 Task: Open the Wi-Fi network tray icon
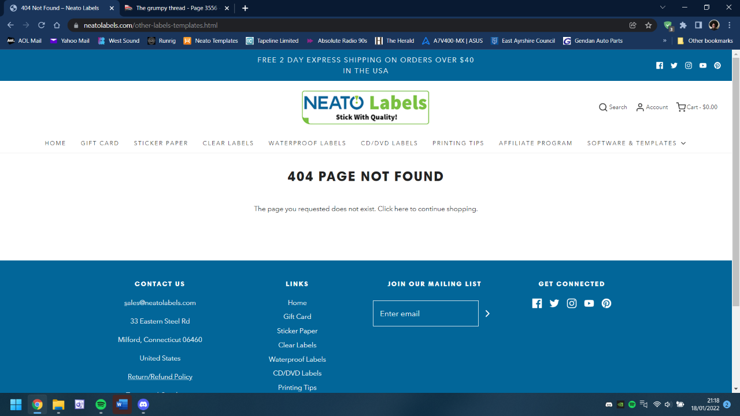coord(656,404)
